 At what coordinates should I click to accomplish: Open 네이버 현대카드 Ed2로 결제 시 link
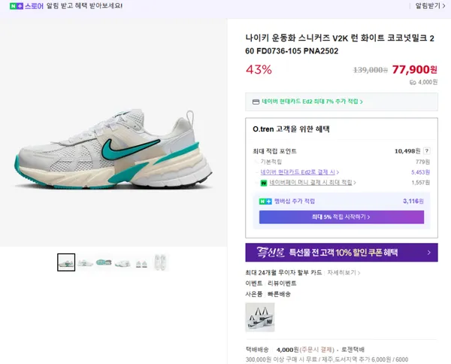(x=298, y=172)
